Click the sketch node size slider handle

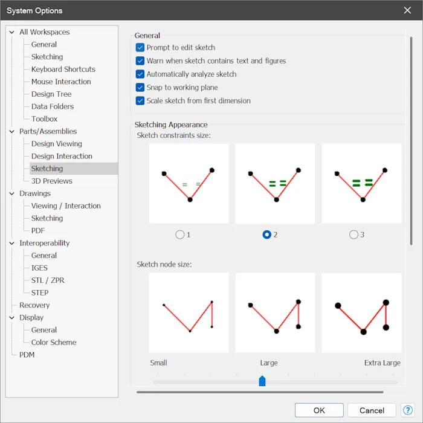coord(262,381)
